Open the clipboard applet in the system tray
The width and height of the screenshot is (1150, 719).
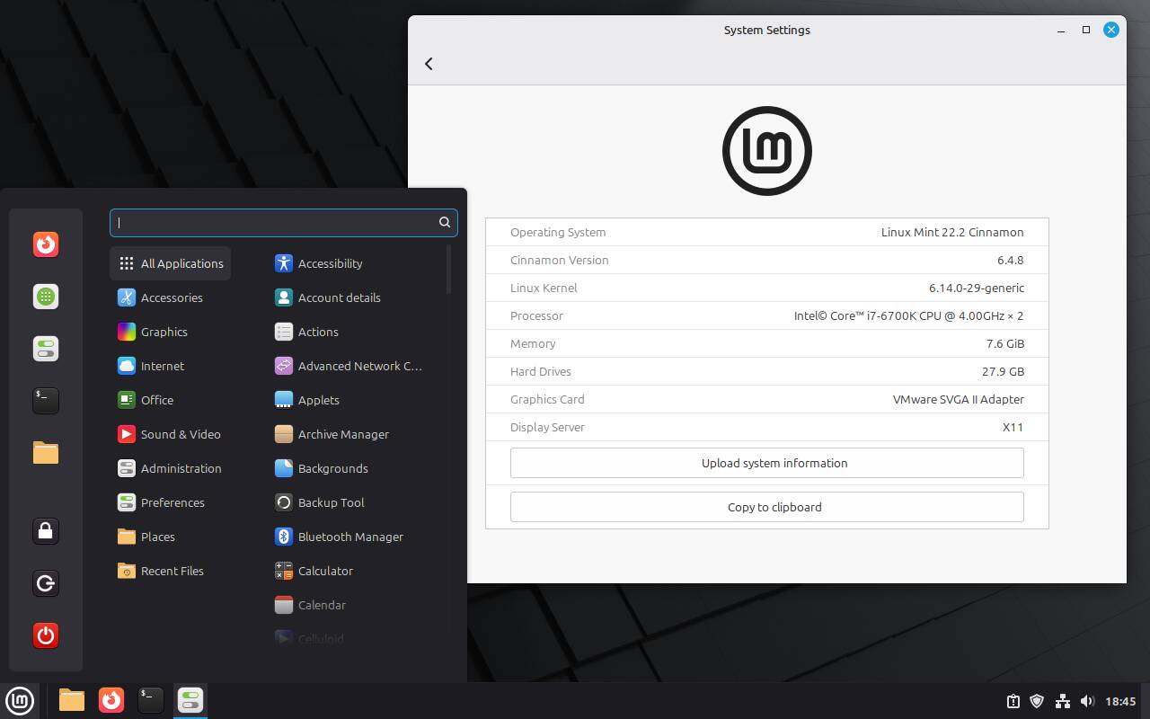[1013, 701]
